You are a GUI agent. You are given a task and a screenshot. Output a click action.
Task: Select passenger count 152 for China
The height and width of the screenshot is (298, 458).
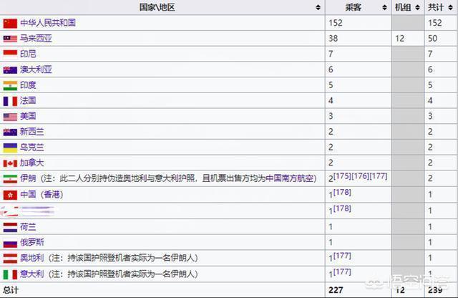pos(336,23)
